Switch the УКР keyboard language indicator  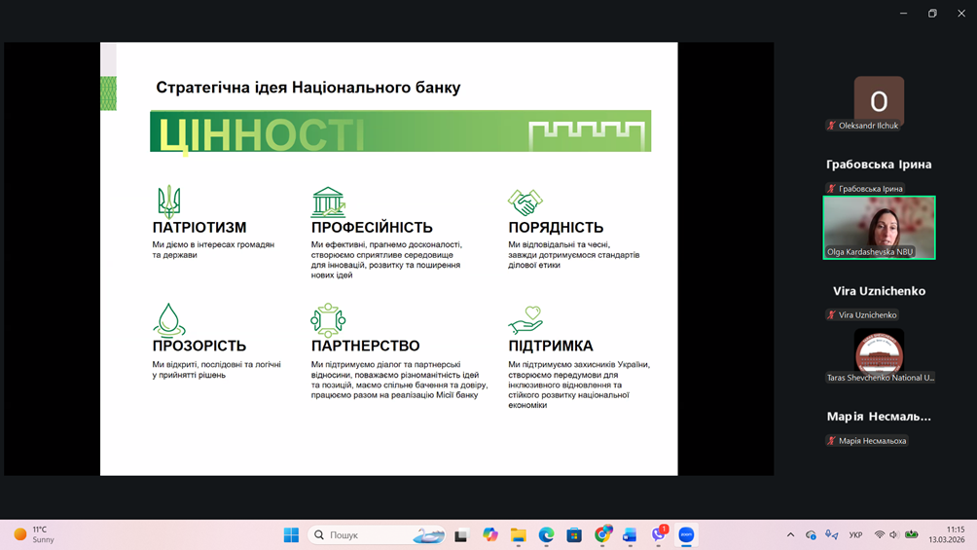click(x=855, y=534)
